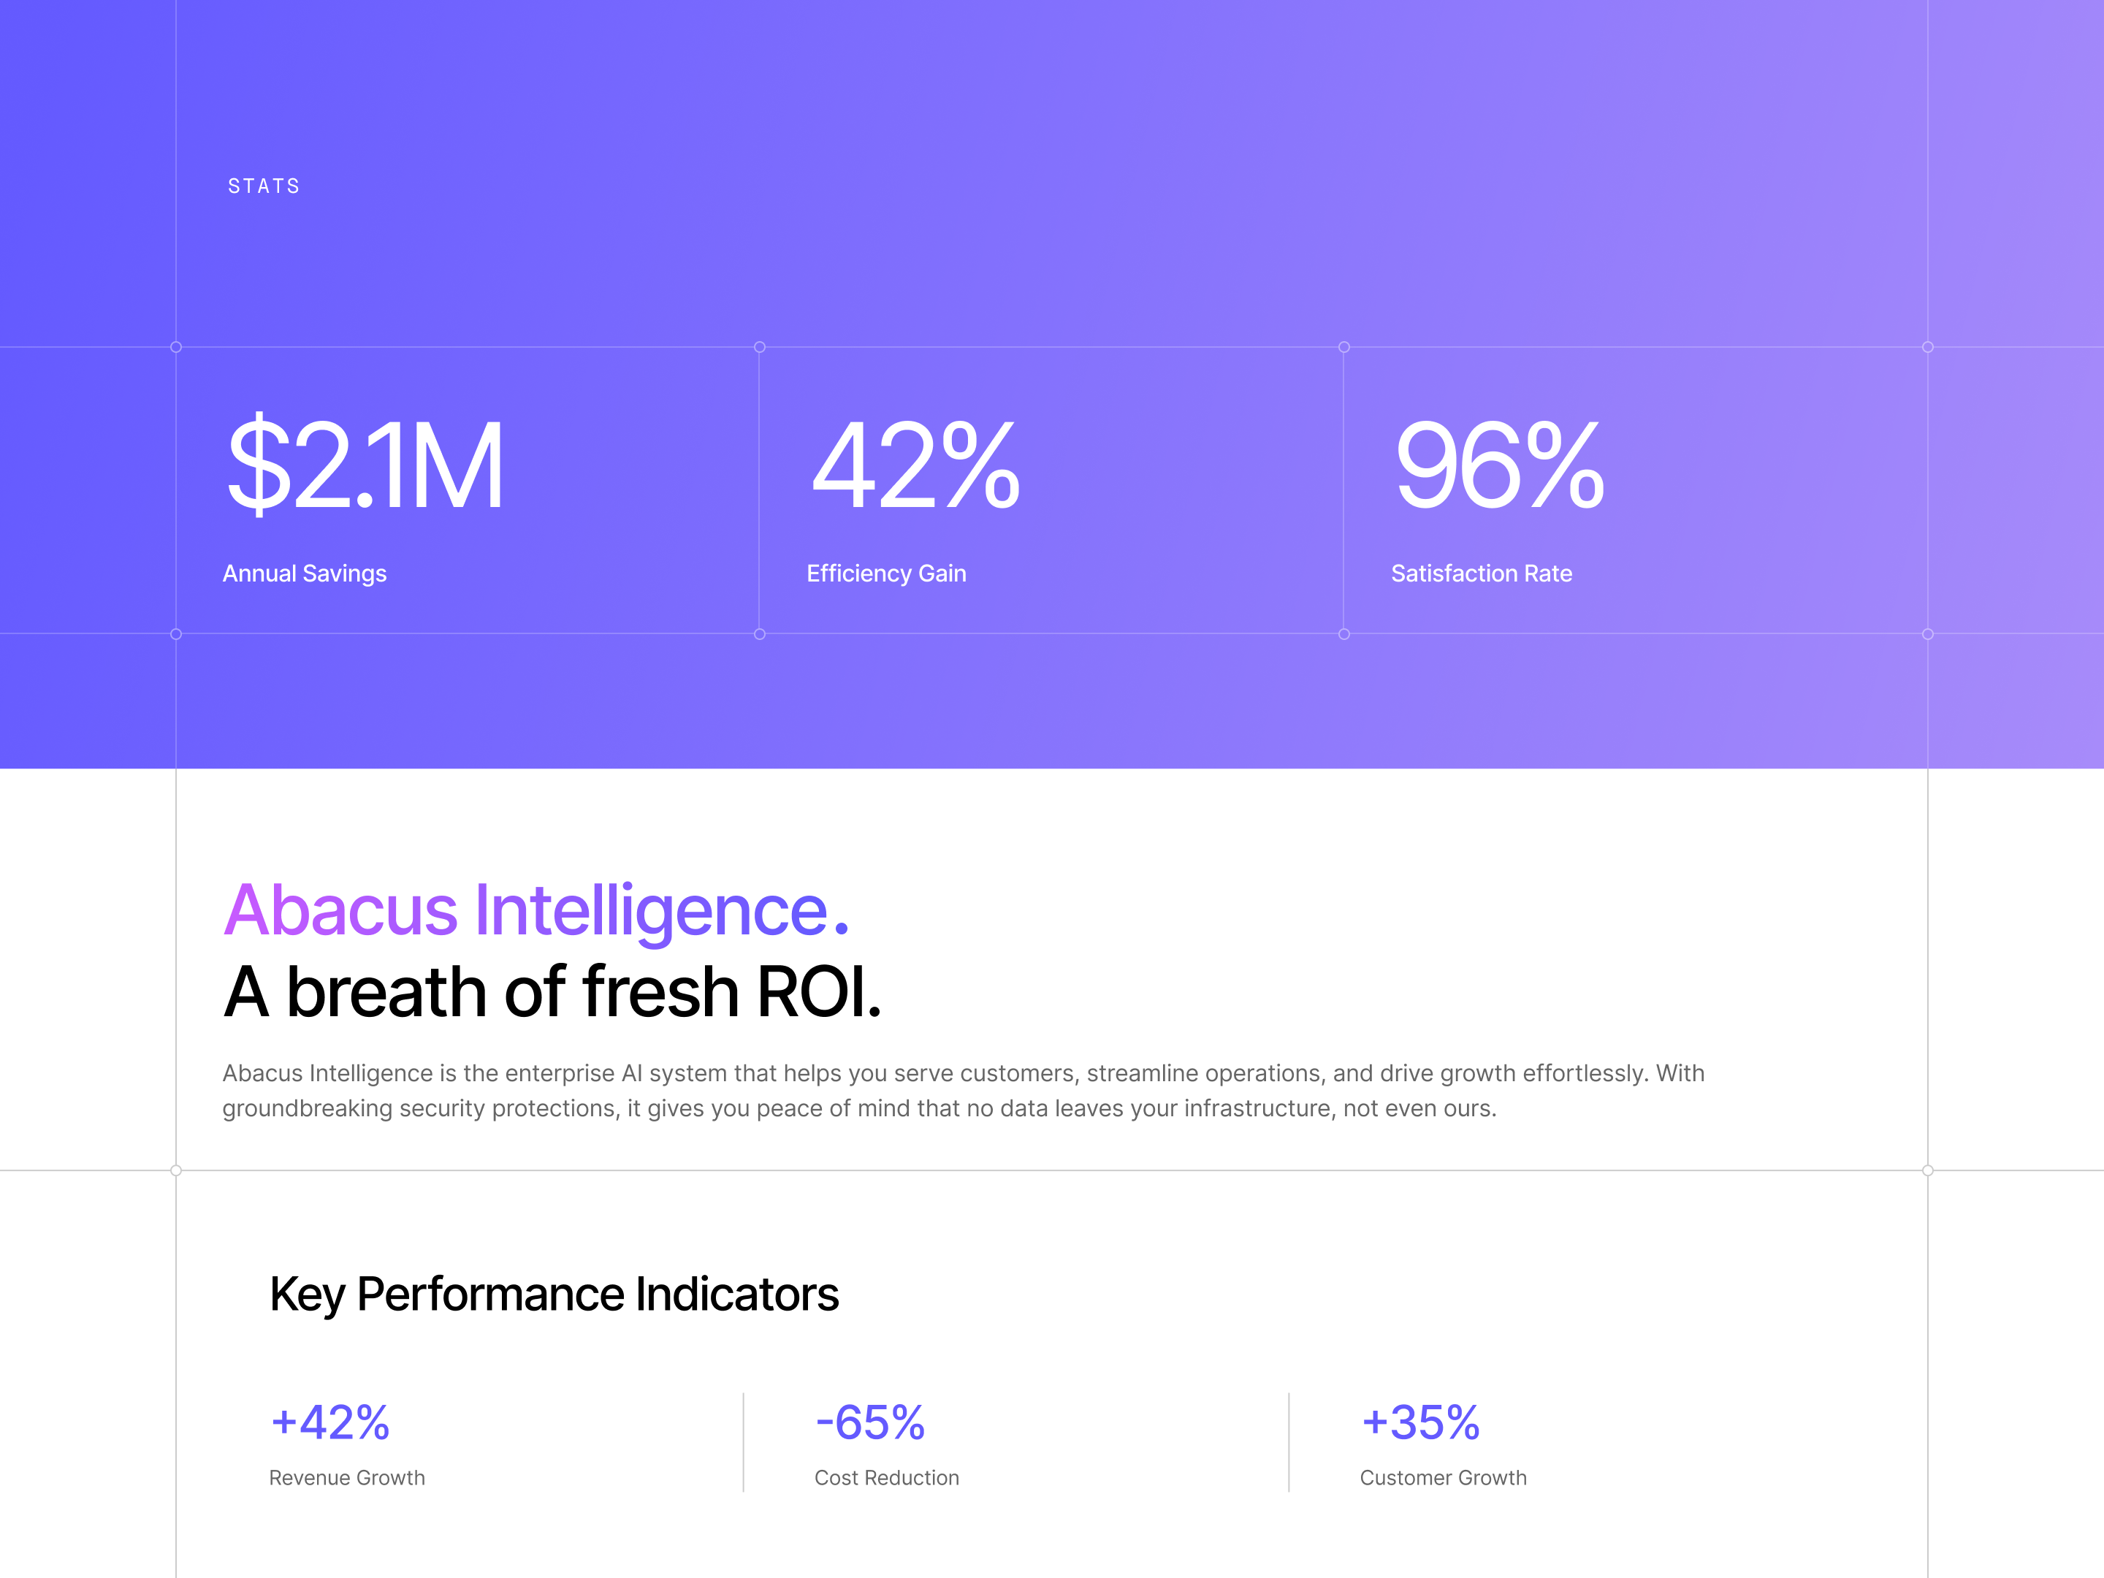Image resolution: width=2104 pixels, height=1578 pixels.
Task: Select the Efficiency Gain caption
Action: pos(885,573)
